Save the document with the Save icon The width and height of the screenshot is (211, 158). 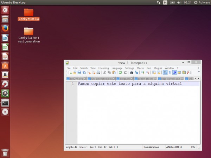[x=79, y=73]
